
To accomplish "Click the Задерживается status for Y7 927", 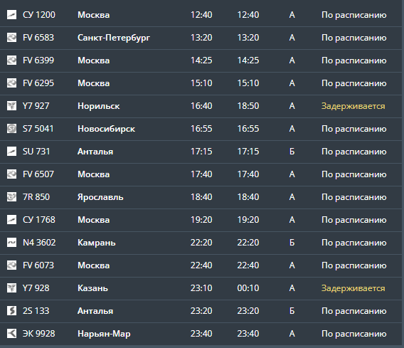I will [353, 106].
